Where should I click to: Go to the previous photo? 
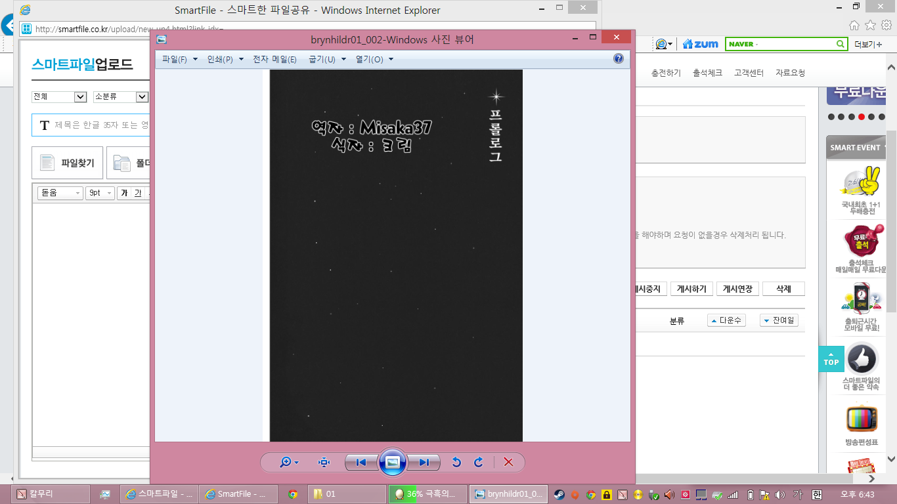point(361,462)
